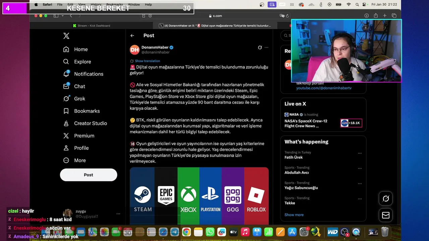Open the three-dot menu on DonanımHaber's post
Screen dimensions: 429x241
[266, 48]
